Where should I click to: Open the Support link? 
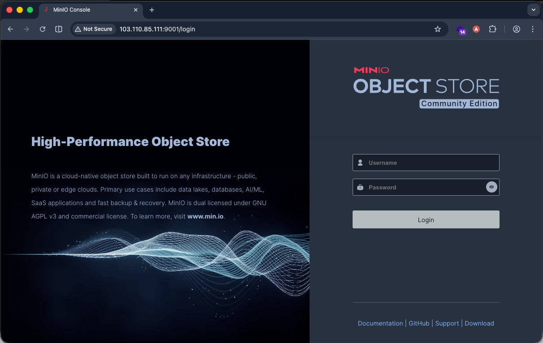point(447,323)
